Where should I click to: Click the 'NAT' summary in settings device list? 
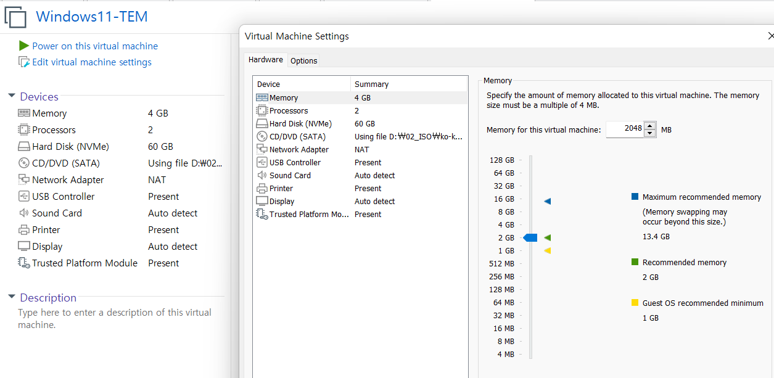[x=362, y=149]
